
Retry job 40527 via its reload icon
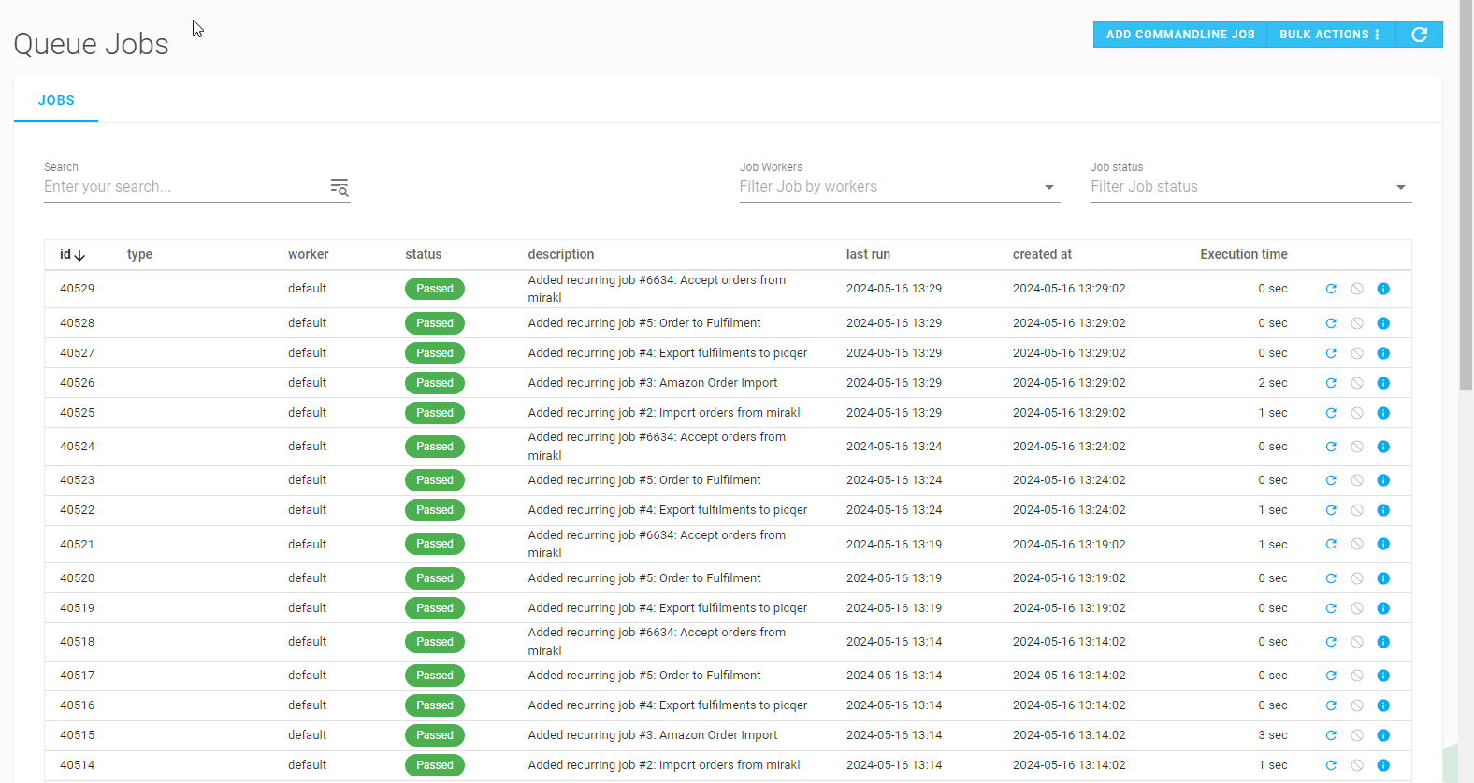(1331, 353)
